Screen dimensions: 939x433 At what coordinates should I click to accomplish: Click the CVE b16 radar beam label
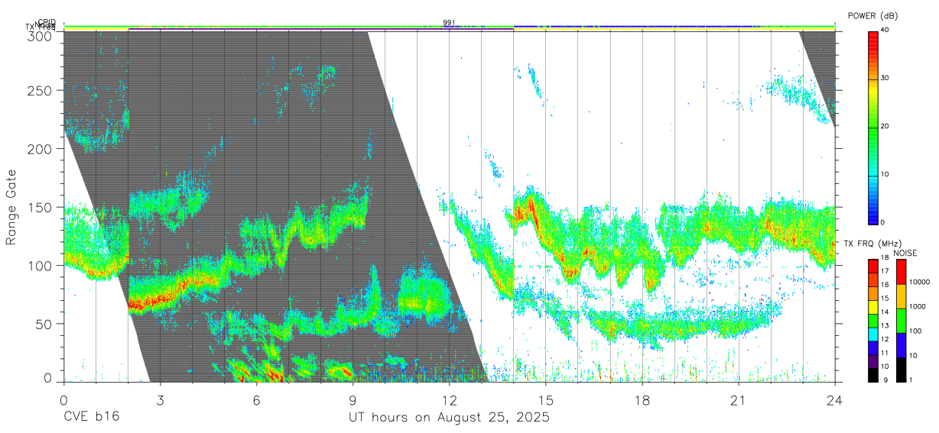click(91, 418)
